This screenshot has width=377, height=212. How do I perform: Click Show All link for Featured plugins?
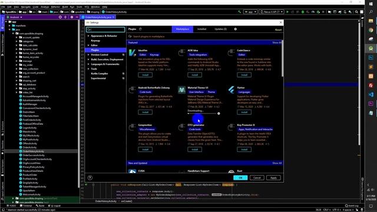(x=276, y=42)
